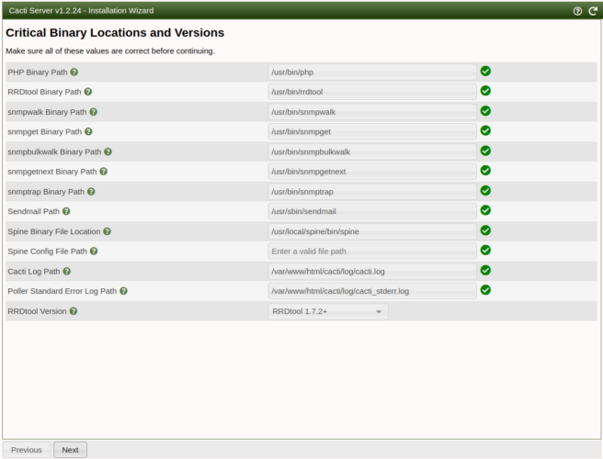
Task: Show help for PHP Binary Path
Action: pos(74,73)
